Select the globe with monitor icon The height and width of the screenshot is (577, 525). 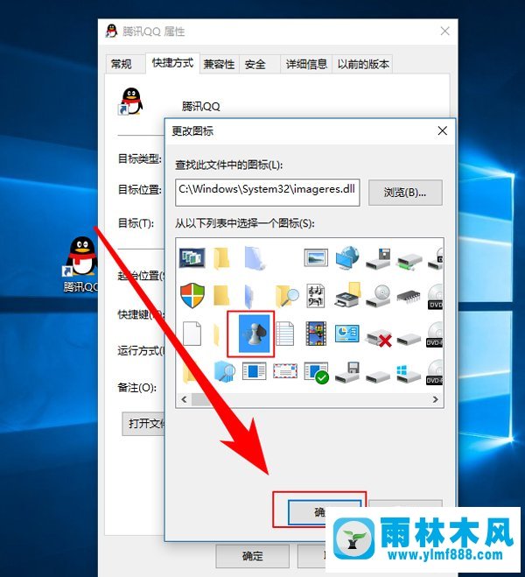pos(347,257)
